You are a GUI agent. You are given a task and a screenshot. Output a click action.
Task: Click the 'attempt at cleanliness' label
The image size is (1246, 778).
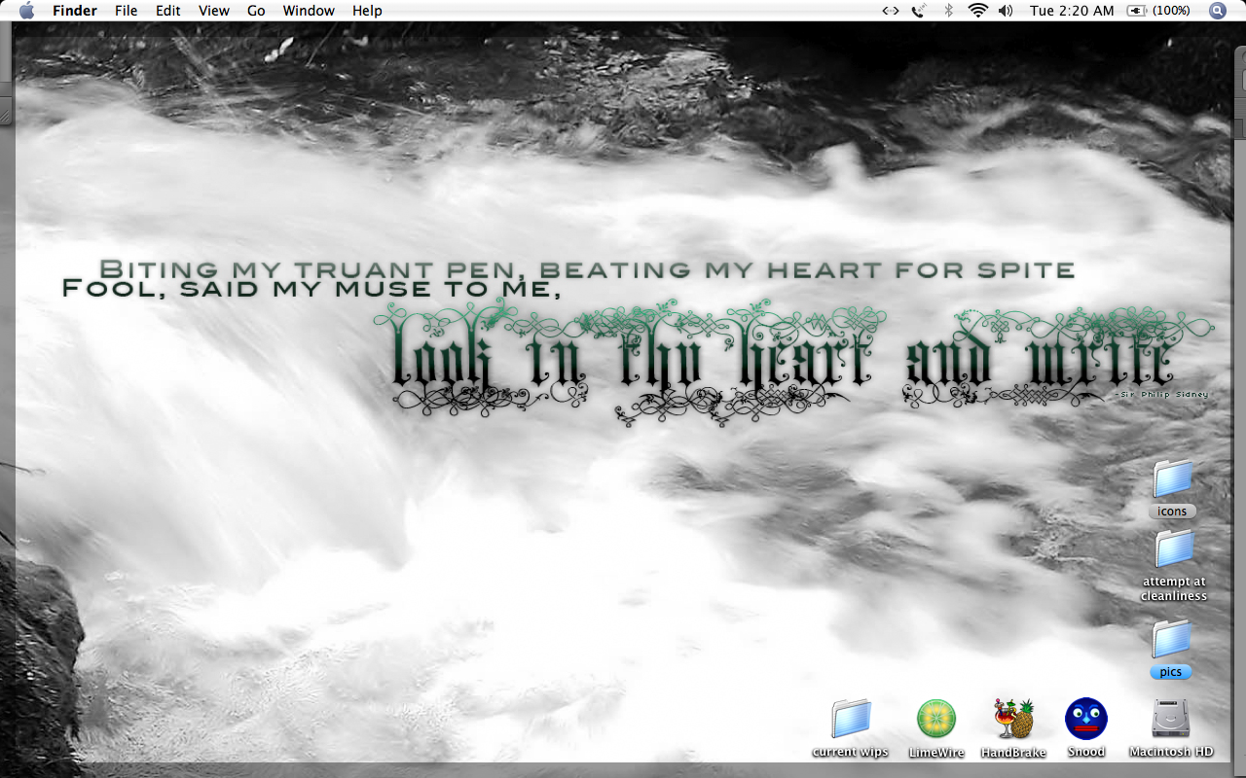1174,588
